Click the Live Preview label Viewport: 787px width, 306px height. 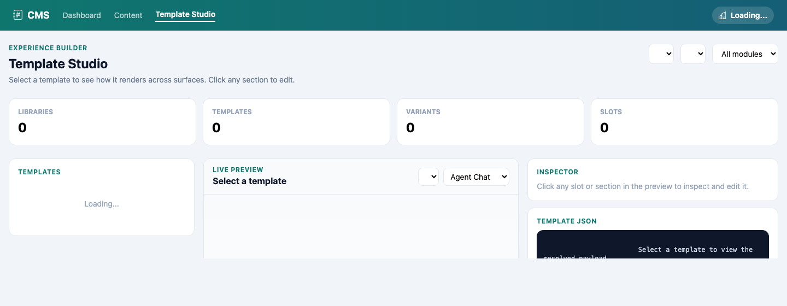pos(238,170)
